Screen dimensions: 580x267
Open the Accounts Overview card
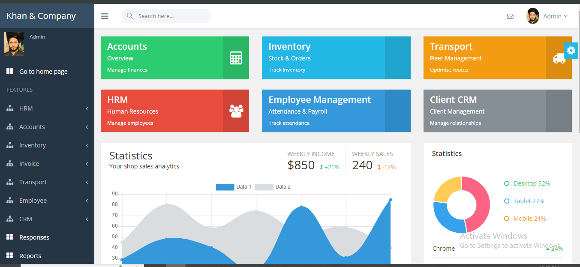pos(175,57)
